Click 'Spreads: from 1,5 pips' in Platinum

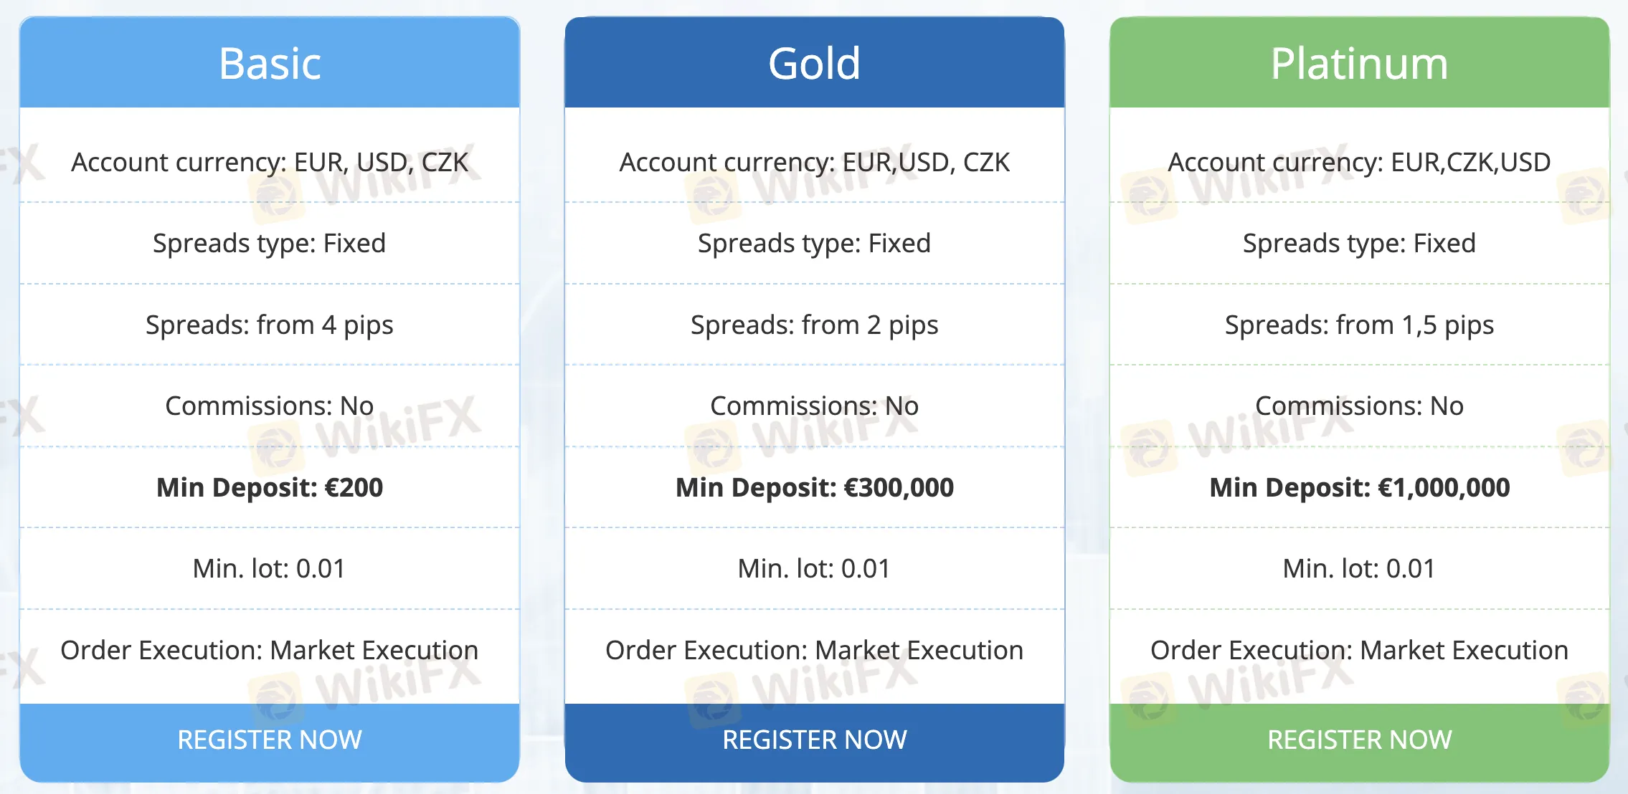[x=1360, y=325]
